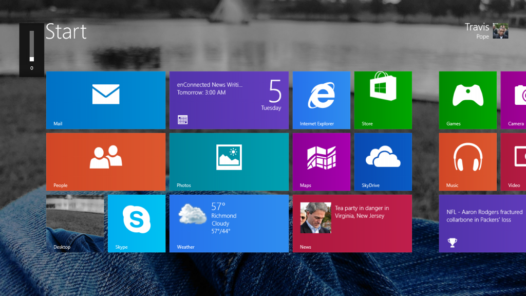Click the Travis Pope account name
Screen dimensions: 526x296
pos(477,27)
